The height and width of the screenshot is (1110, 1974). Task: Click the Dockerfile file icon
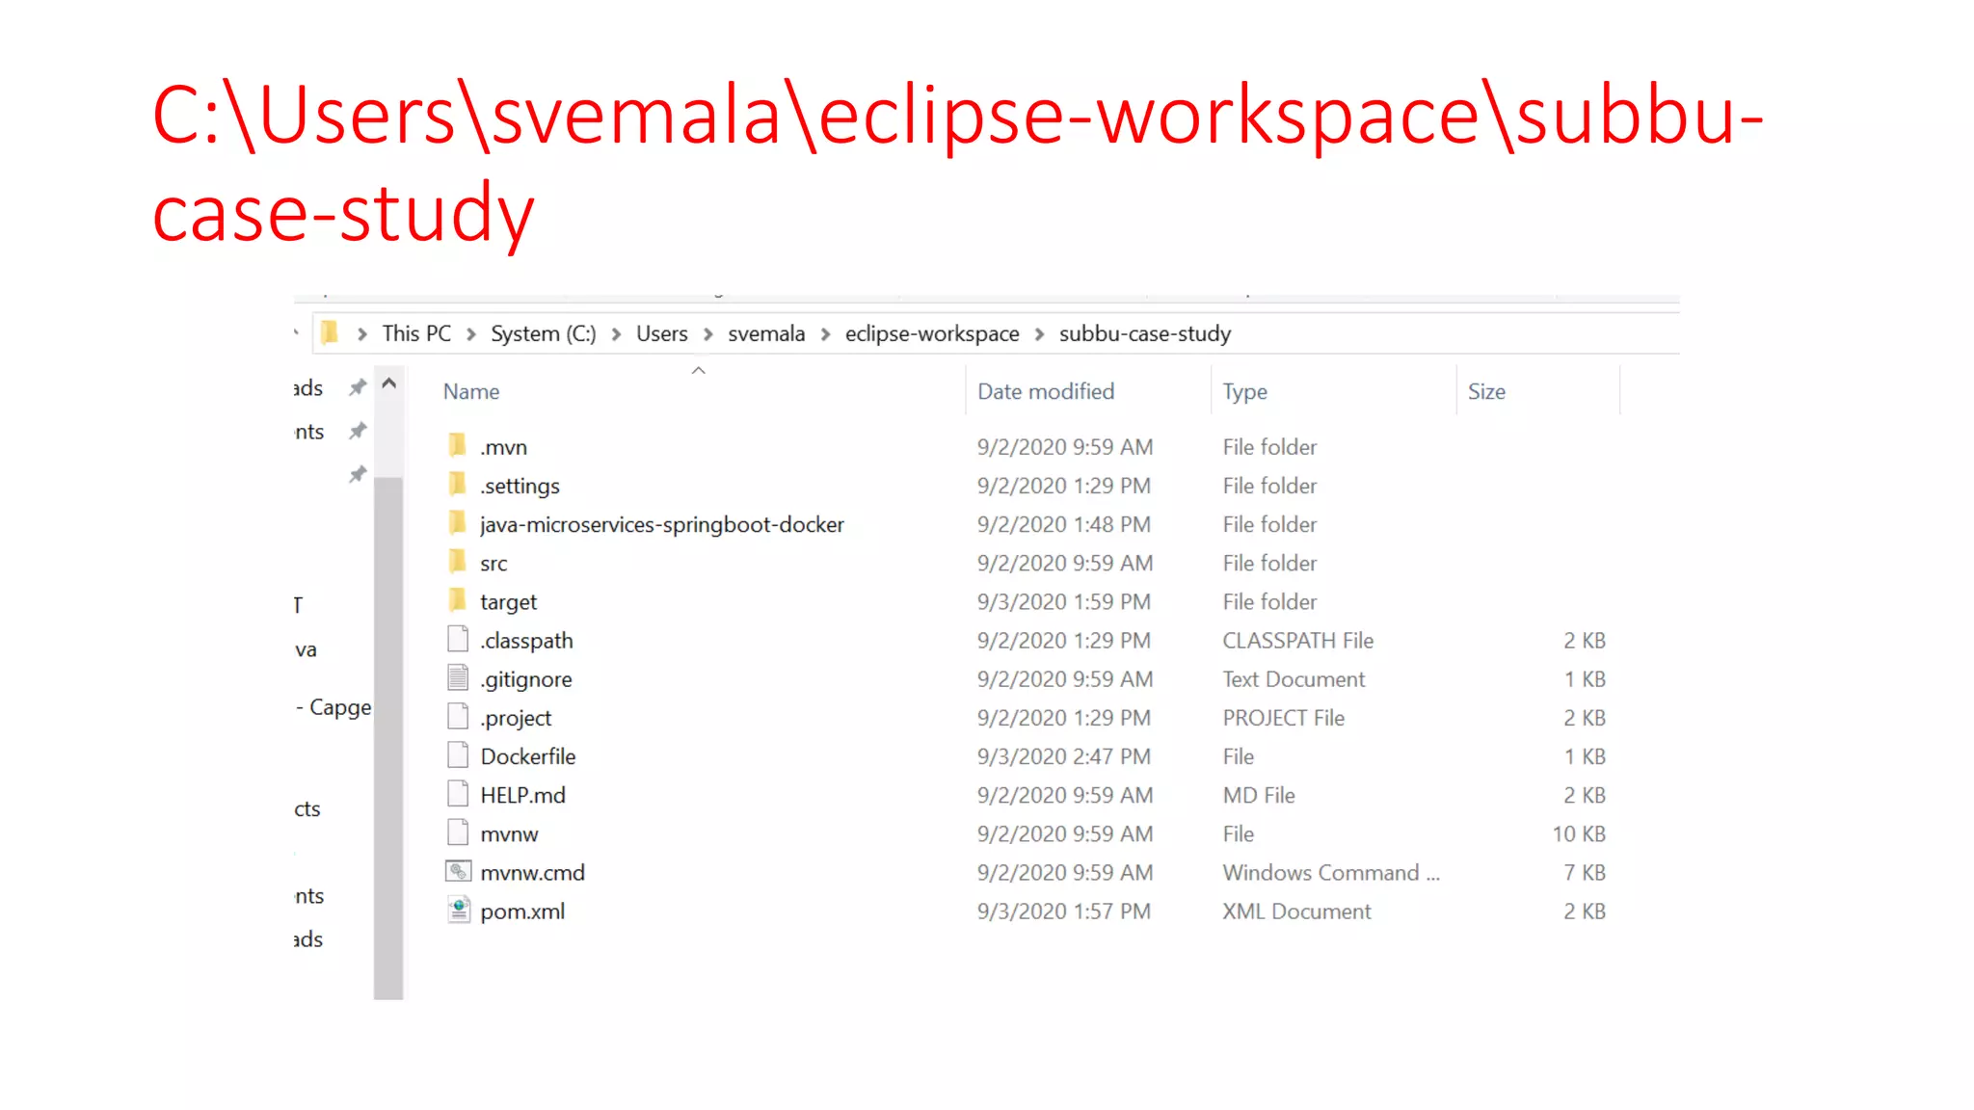458,754
